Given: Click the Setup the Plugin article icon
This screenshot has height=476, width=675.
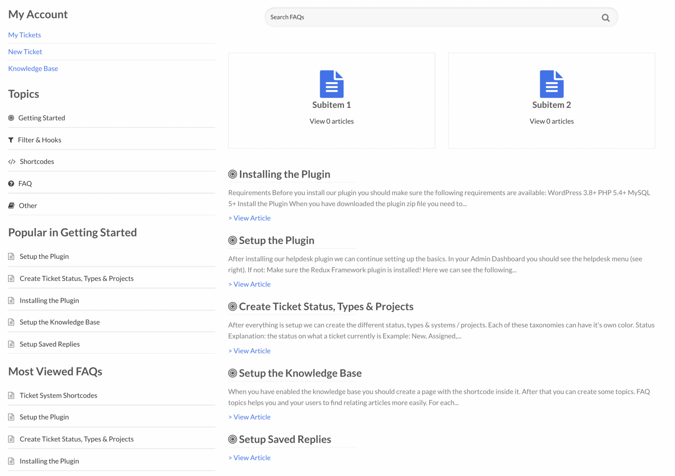Looking at the screenshot, I should 11,256.
